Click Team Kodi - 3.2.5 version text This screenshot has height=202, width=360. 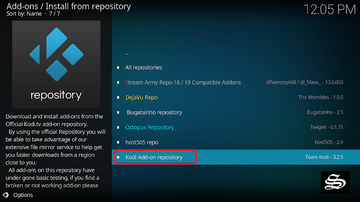324,157
